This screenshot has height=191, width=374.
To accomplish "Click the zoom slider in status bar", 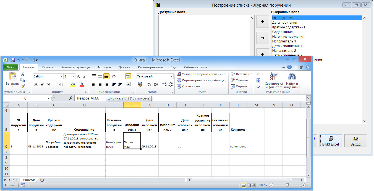I will coord(287,185).
